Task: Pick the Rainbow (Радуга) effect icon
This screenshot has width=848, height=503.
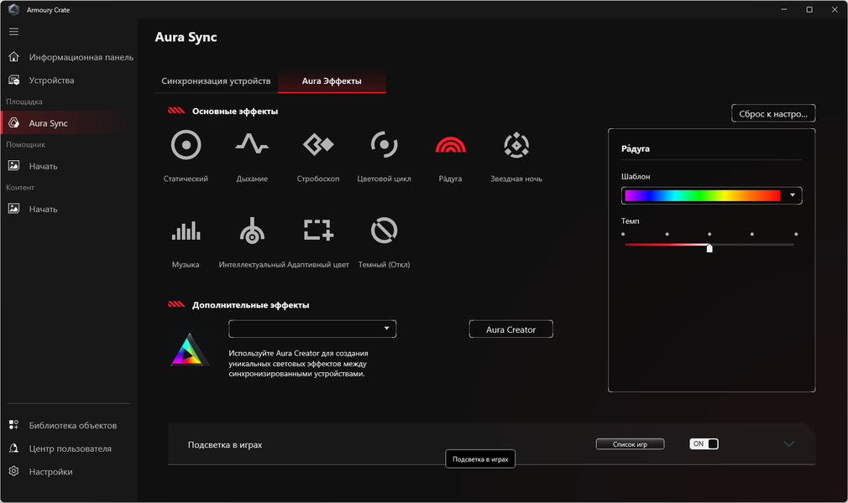Action: (451, 145)
